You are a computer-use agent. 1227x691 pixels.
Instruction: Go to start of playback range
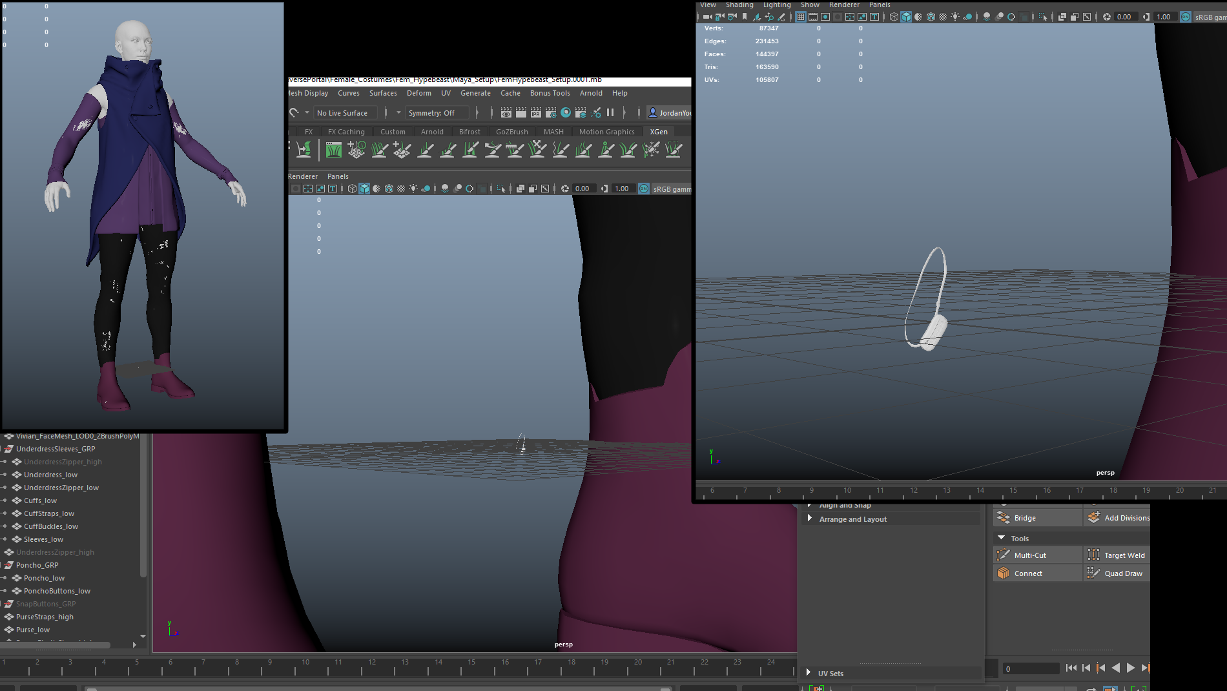point(1071,668)
